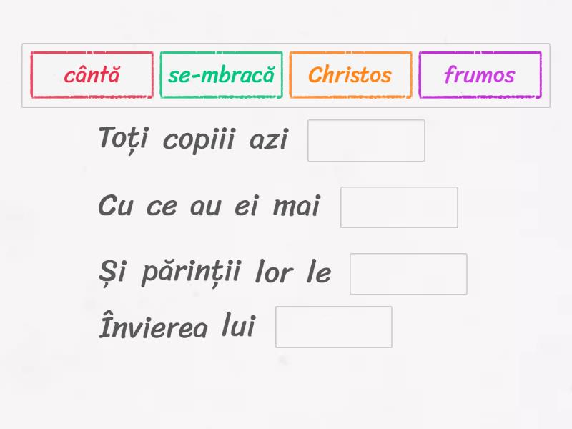Focus the empty slot after 'Învierea lui'

point(334,327)
